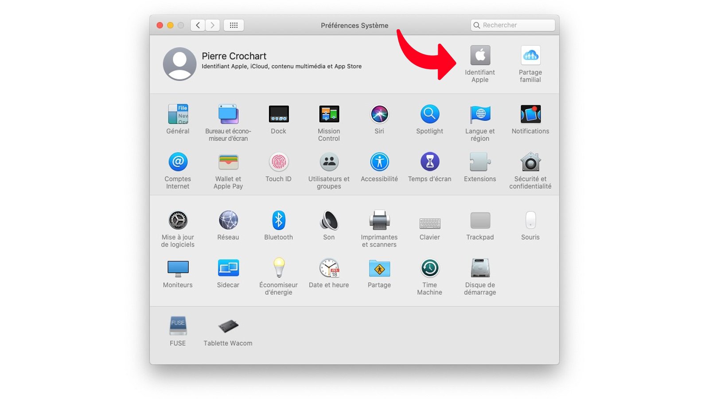The height and width of the screenshot is (399, 709).
Task: Click the Rechercher search field
Action: pos(512,25)
